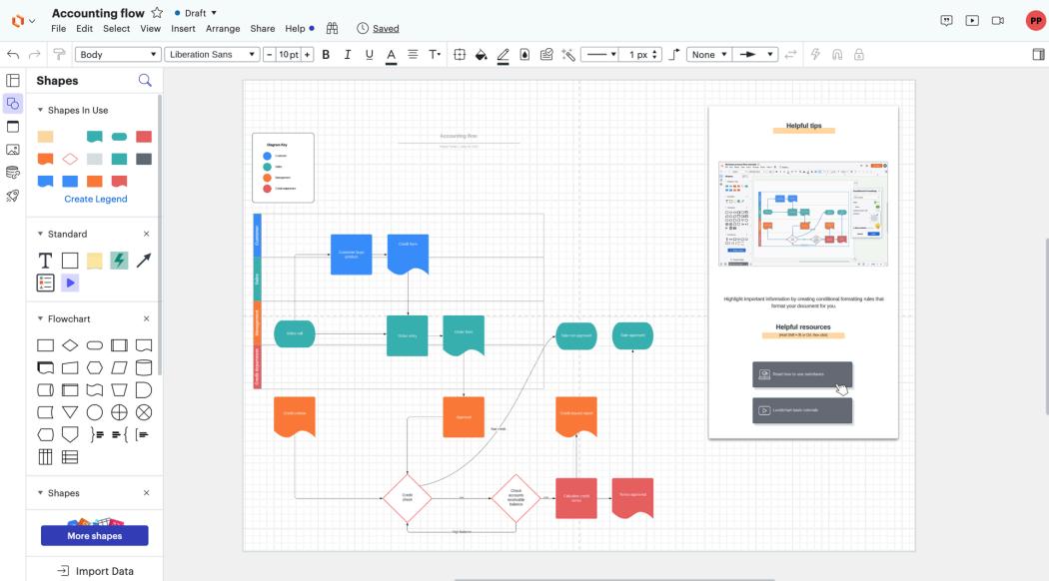Open text options T icon
The width and height of the screenshot is (1049, 581).
click(435, 55)
